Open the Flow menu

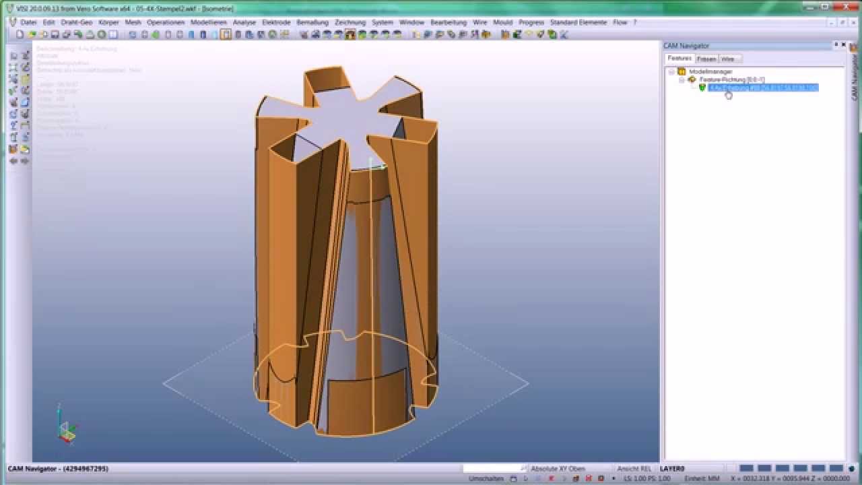[x=620, y=22]
